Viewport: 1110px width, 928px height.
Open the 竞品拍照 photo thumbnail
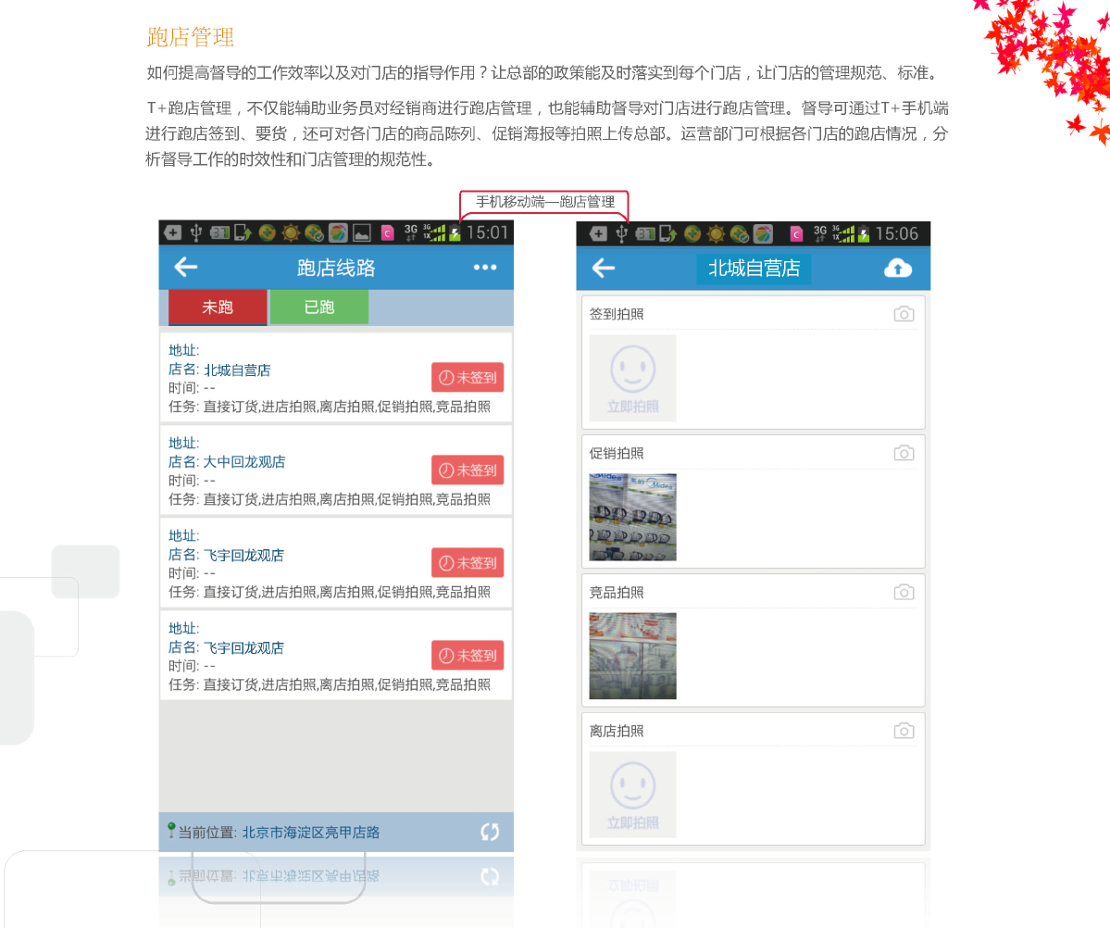pyautogui.click(x=632, y=656)
